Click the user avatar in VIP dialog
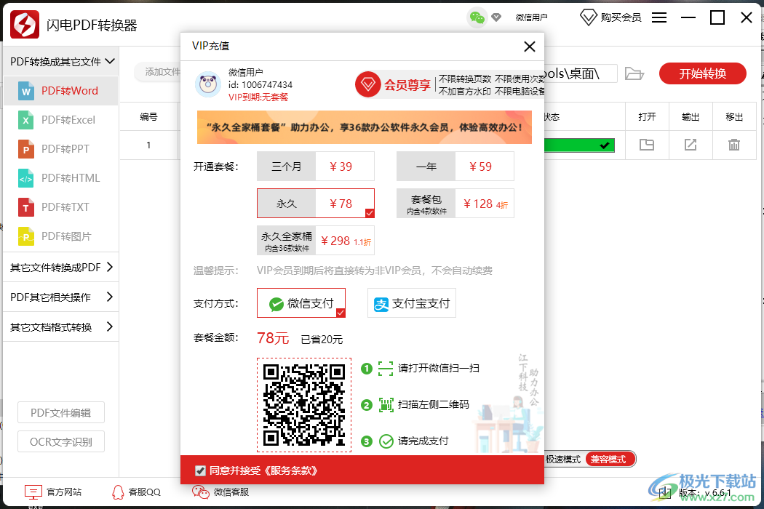The image size is (764, 509). click(x=208, y=84)
